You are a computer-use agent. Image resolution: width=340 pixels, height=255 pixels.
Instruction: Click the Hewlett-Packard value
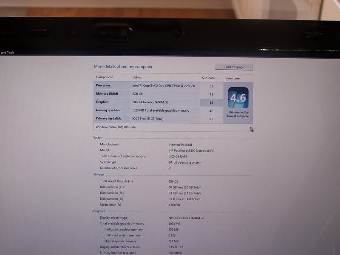(x=181, y=144)
